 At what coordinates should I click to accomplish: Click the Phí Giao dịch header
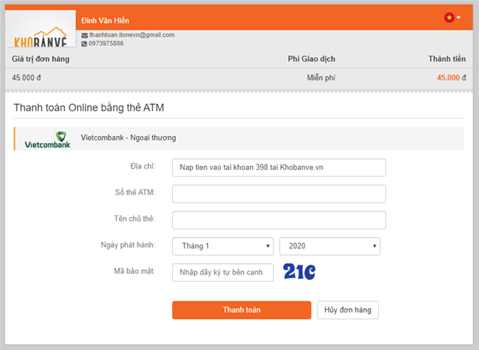coord(311,59)
